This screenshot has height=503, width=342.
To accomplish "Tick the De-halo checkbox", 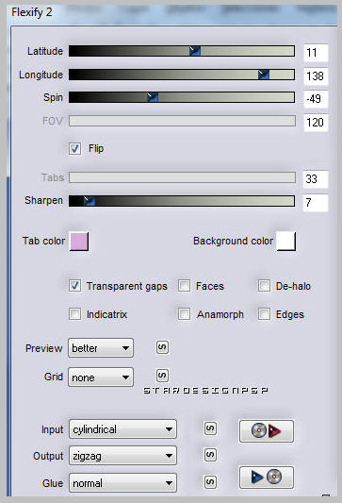I will pos(264,286).
